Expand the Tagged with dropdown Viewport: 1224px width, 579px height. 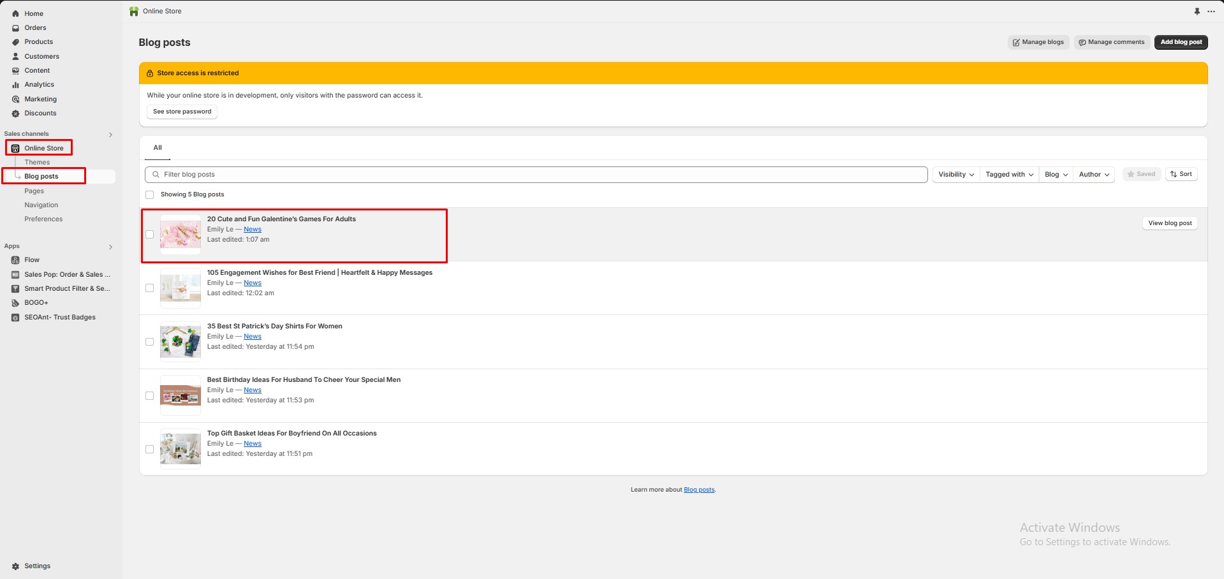tap(1009, 175)
